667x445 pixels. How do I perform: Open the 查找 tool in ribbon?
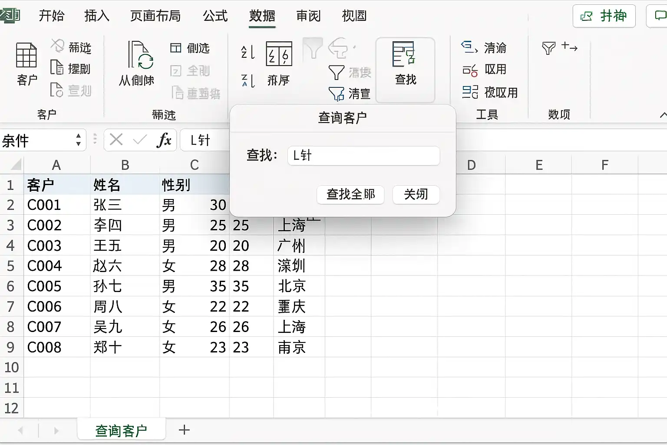[405, 63]
